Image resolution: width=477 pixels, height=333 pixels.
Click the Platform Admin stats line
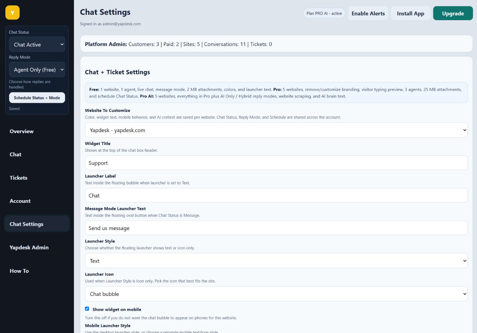178,44
